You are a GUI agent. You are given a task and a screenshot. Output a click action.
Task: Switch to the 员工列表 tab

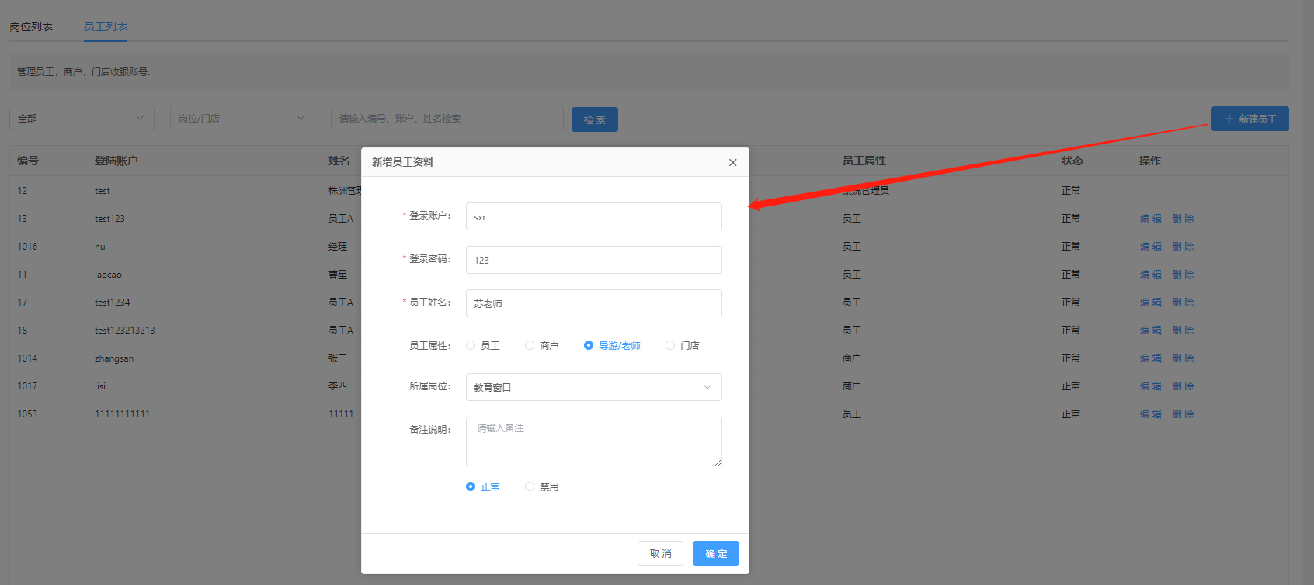[x=106, y=26]
